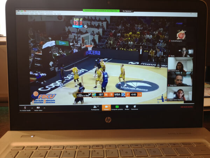This screenshot has height=158, width=210.
Task: Open the Reacciones menu
Action: coord(135,108)
